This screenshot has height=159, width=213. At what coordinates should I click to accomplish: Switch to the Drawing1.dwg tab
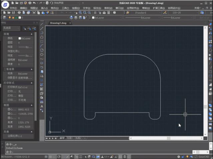pyautogui.click(x=59, y=23)
